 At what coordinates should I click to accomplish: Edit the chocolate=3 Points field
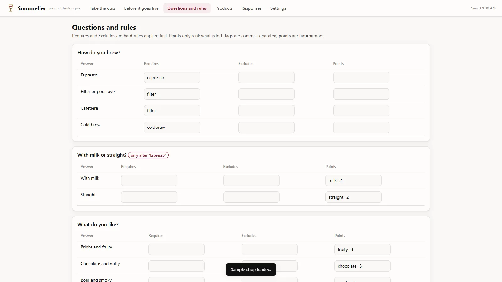(x=362, y=266)
